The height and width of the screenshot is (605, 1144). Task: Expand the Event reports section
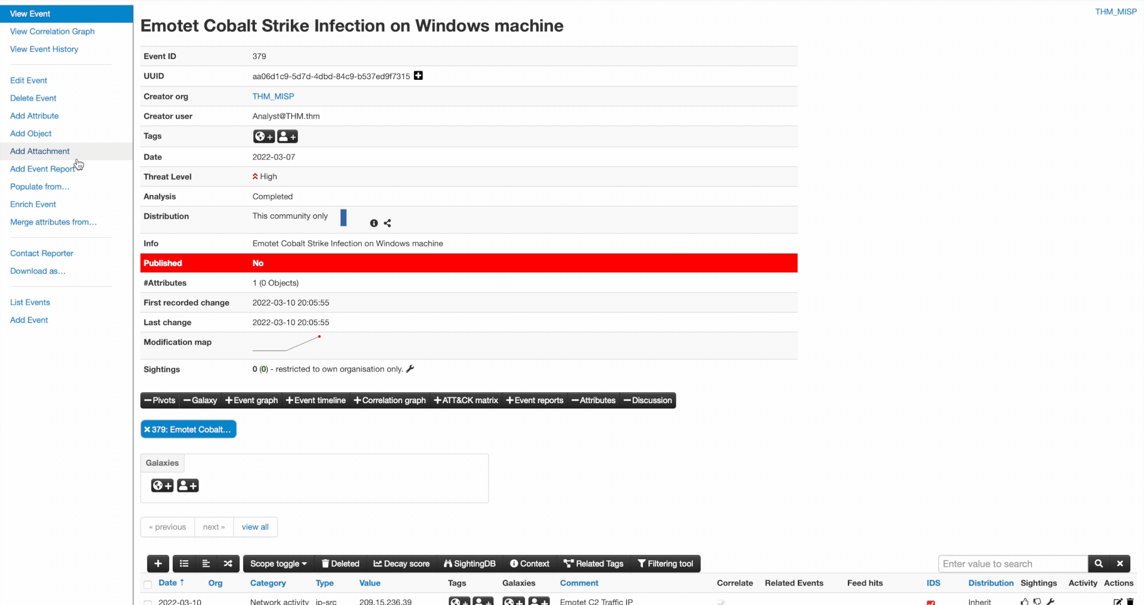click(535, 400)
